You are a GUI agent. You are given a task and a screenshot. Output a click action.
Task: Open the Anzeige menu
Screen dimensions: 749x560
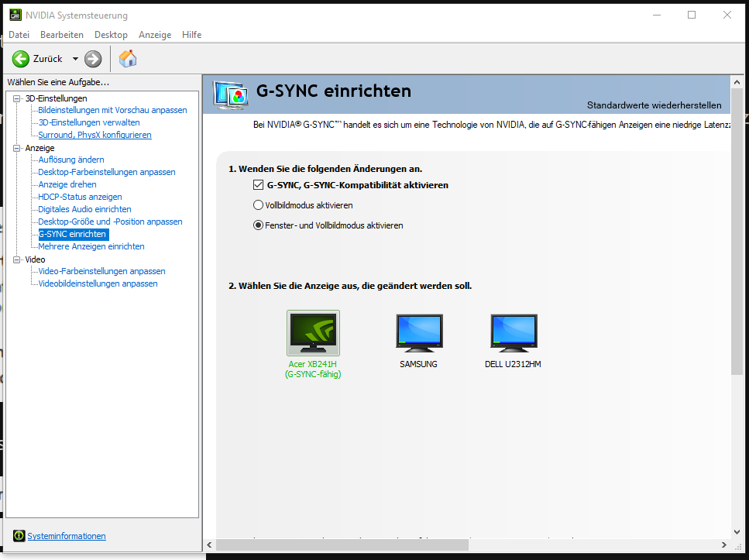point(155,34)
